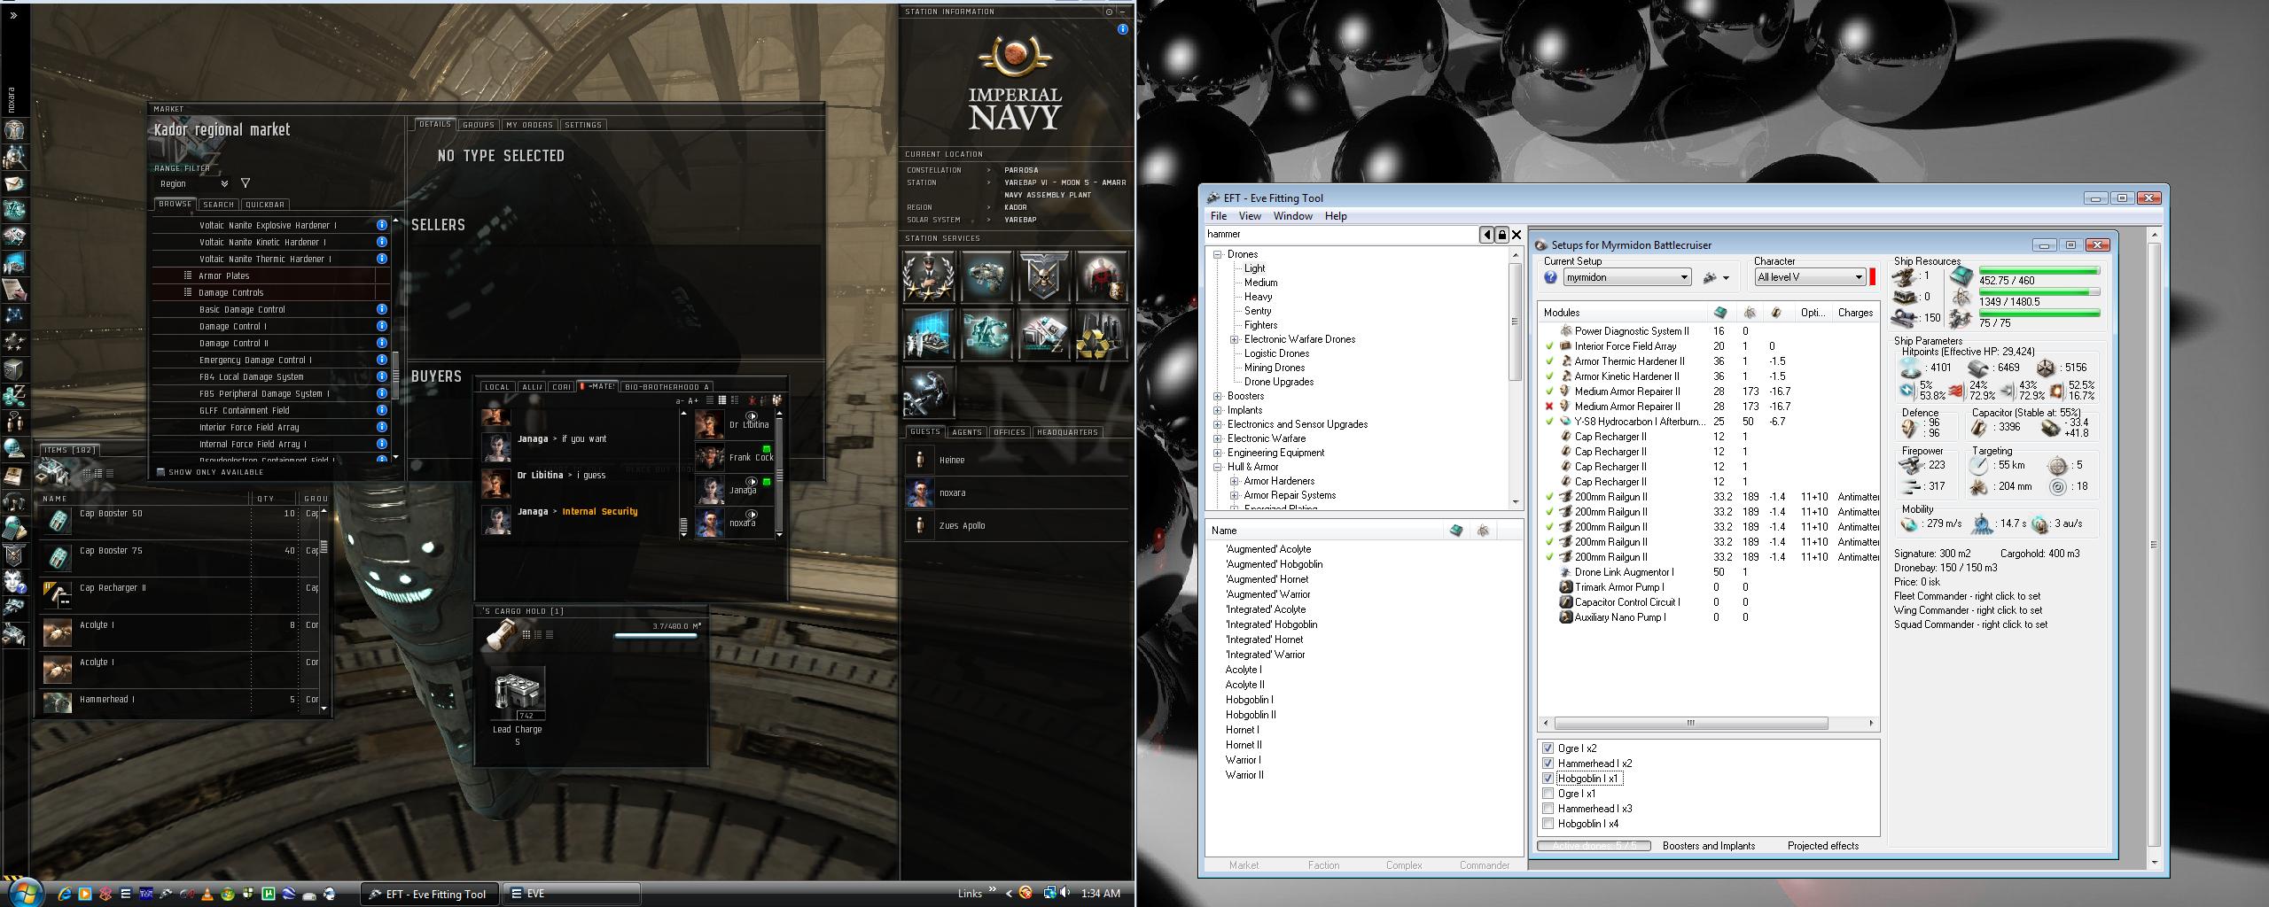Click the CPU column icon in the item list header
This screenshot has width=2269, height=907.
[1456, 531]
